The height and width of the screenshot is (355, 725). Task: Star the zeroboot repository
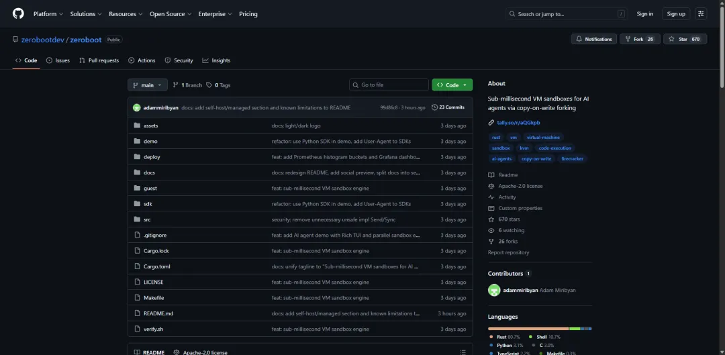point(685,40)
